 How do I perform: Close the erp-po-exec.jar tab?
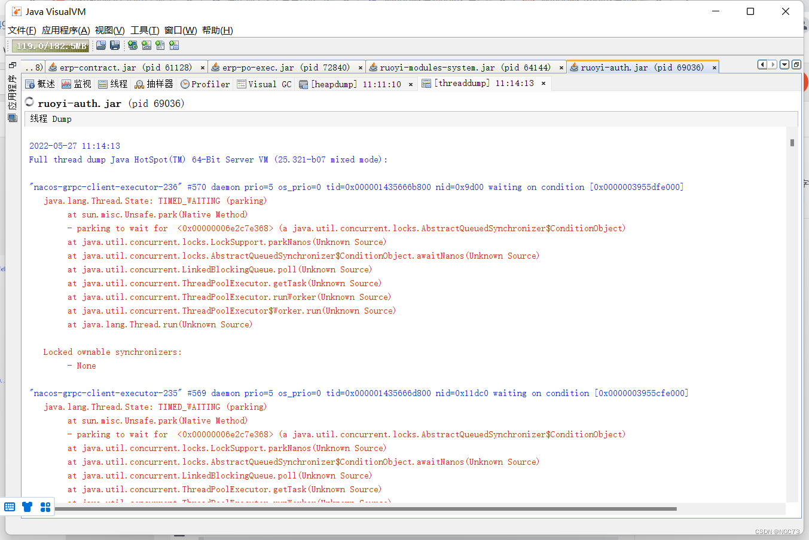pyautogui.click(x=360, y=68)
